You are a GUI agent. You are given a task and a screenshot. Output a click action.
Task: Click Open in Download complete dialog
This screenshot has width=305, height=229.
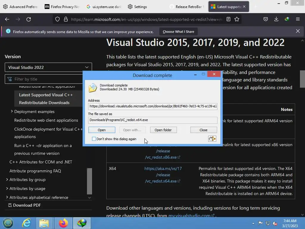coord(102,130)
